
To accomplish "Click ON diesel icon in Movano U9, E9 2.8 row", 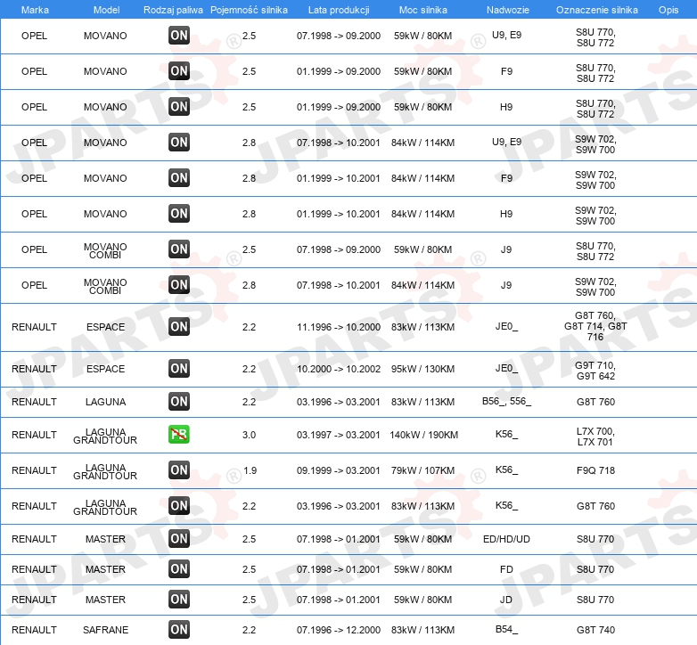I will (x=179, y=143).
